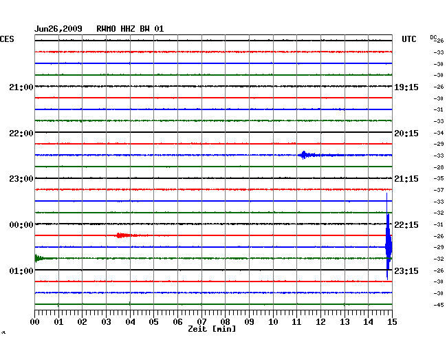
Task: Select the DC value -35
Action: coord(439,178)
